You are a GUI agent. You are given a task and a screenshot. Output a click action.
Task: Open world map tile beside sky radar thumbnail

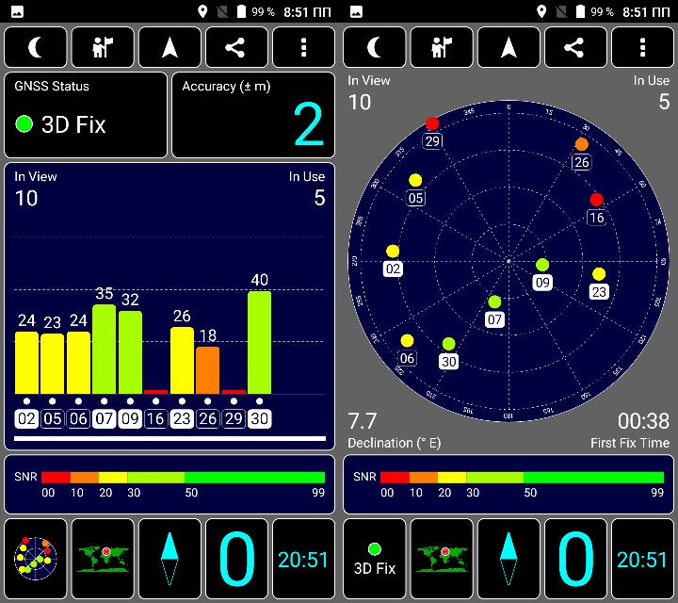click(x=103, y=559)
